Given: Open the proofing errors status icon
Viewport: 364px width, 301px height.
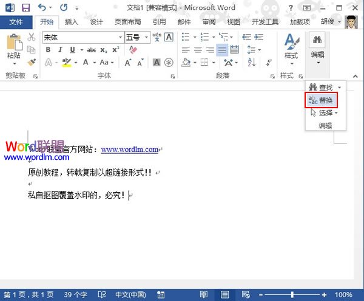Looking at the screenshot, I should pos(102,294).
